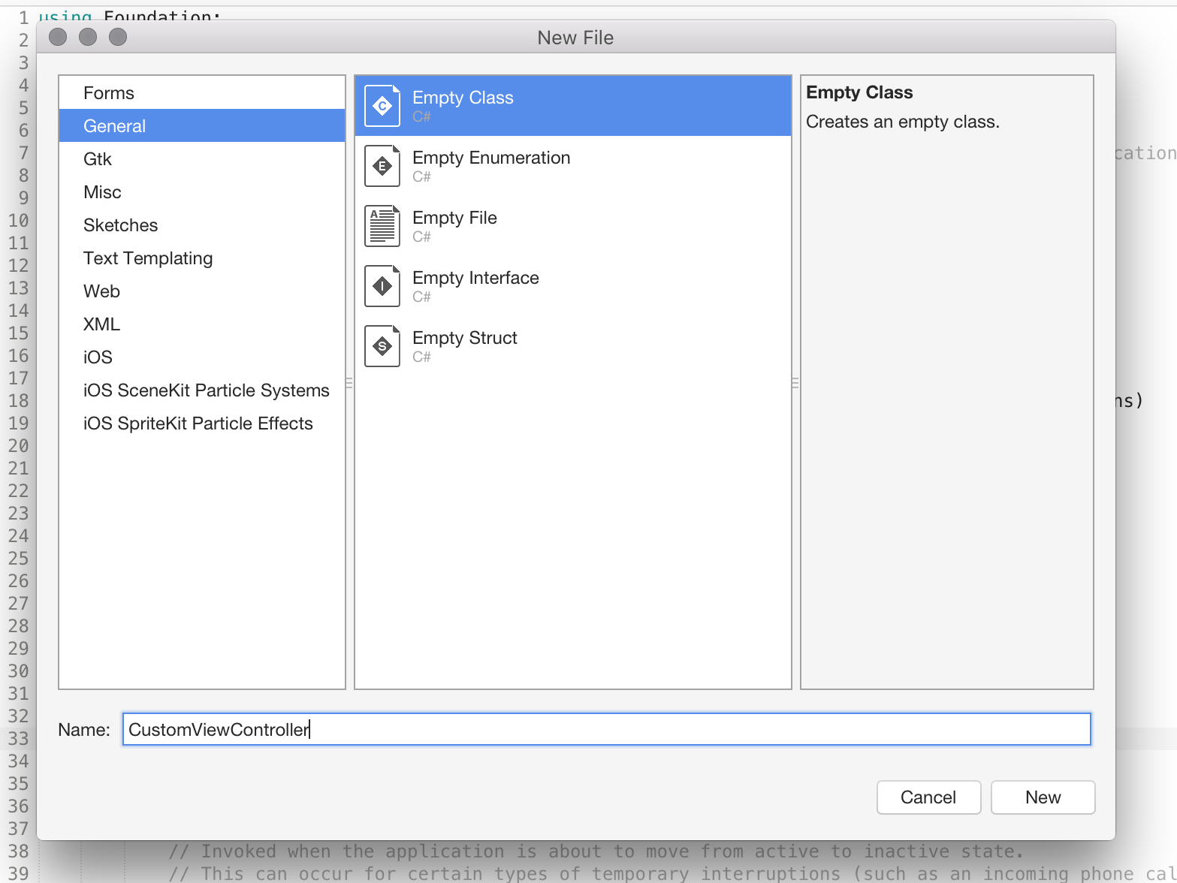Viewport: 1177px width, 883px height.
Task: Click Cancel to dismiss the dialog
Action: 928,797
